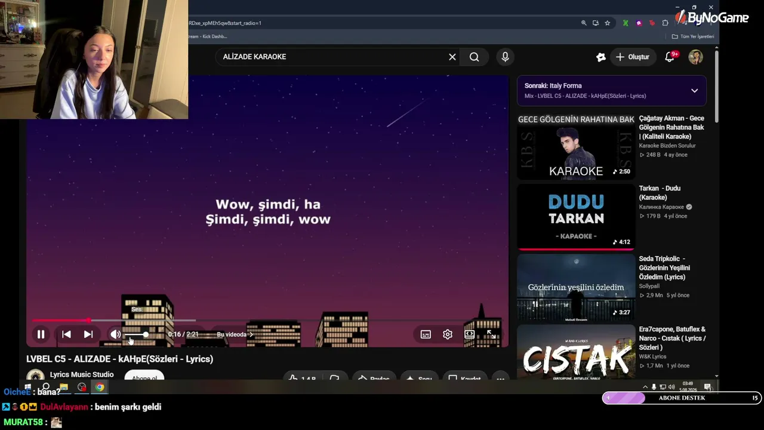764x430 pixels.
Task: Click the search magnifier button
Action: click(475, 57)
